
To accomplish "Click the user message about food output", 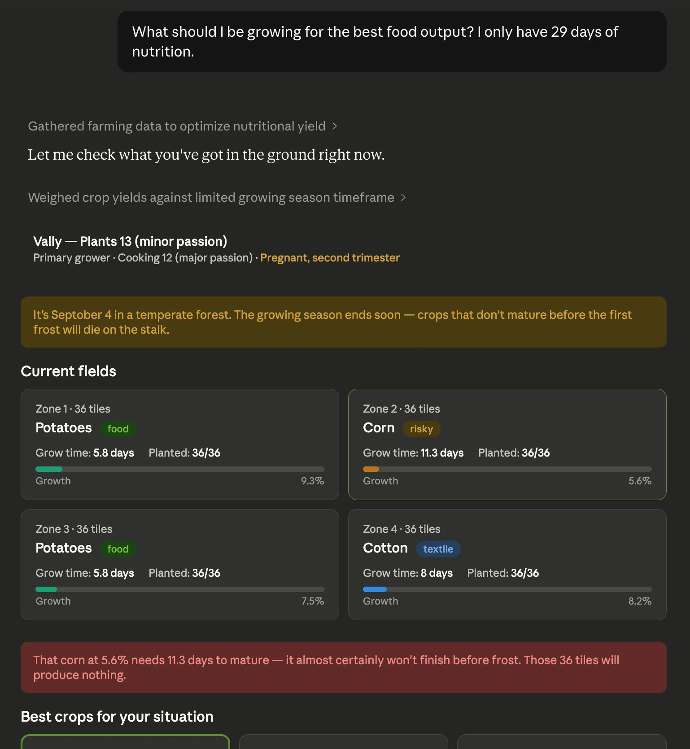I will [x=392, y=42].
